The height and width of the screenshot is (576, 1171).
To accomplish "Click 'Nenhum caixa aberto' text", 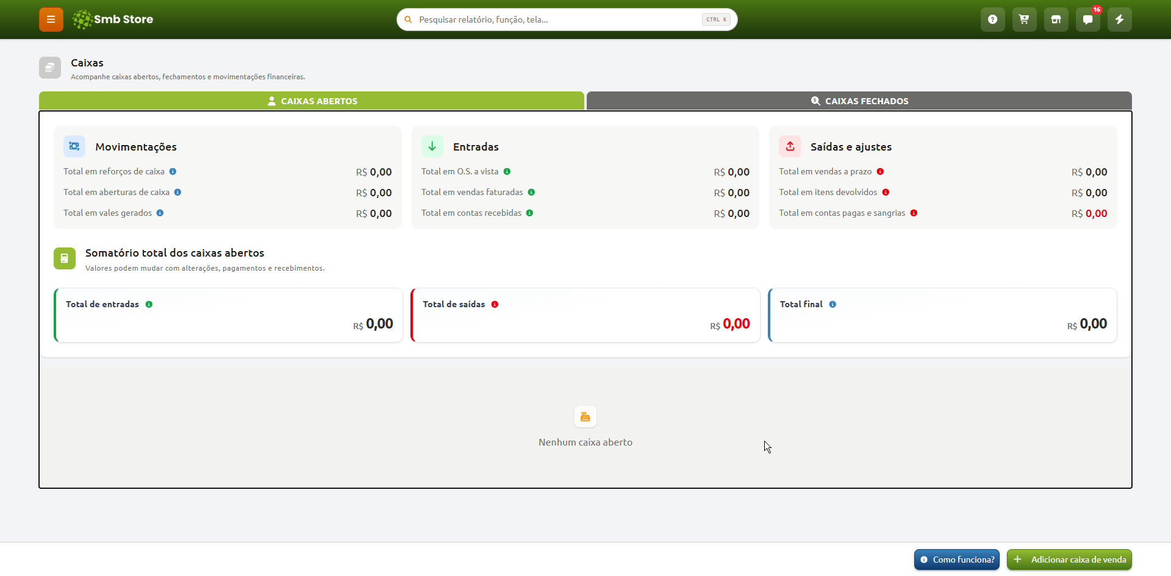I will tap(585, 443).
